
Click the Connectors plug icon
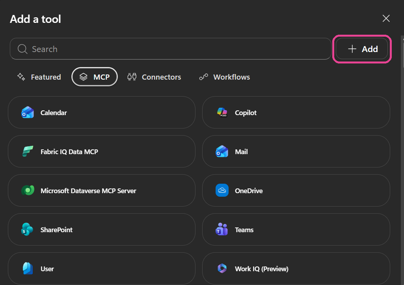[x=132, y=77]
